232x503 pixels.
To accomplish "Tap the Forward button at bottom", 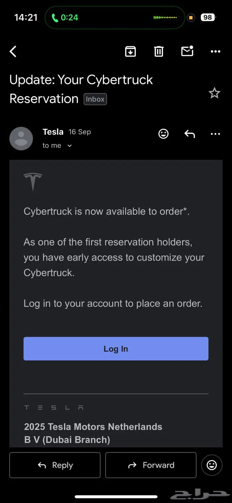I will click(x=151, y=465).
